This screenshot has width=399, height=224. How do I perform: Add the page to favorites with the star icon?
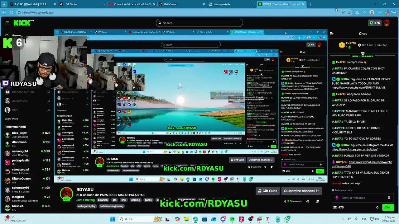point(349,12)
